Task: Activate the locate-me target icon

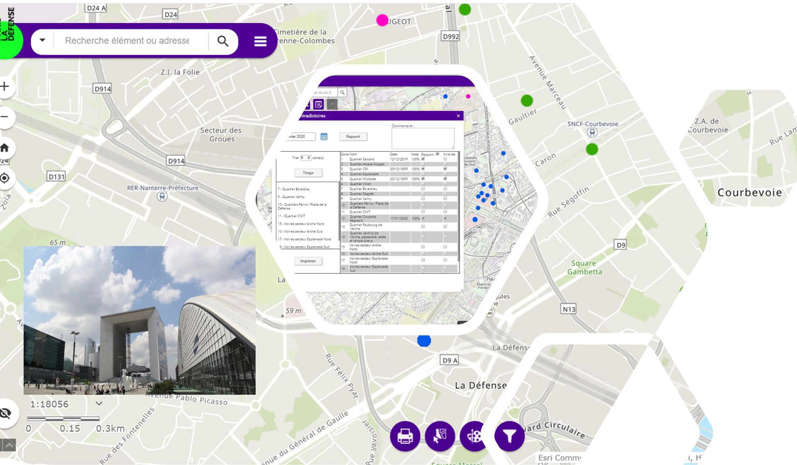Action: [5, 178]
